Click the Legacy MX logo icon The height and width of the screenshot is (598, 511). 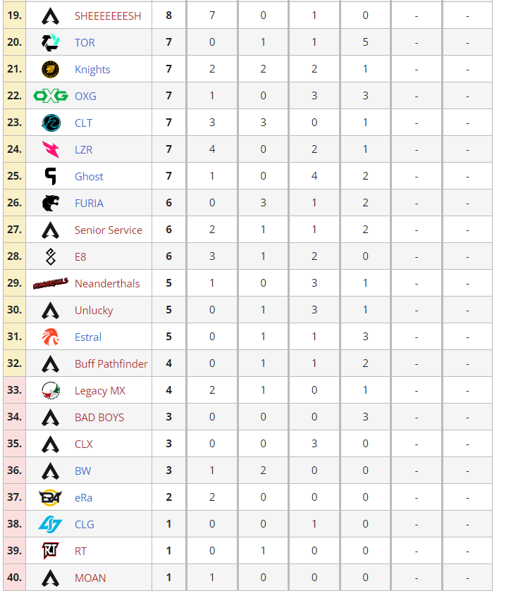[50, 390]
